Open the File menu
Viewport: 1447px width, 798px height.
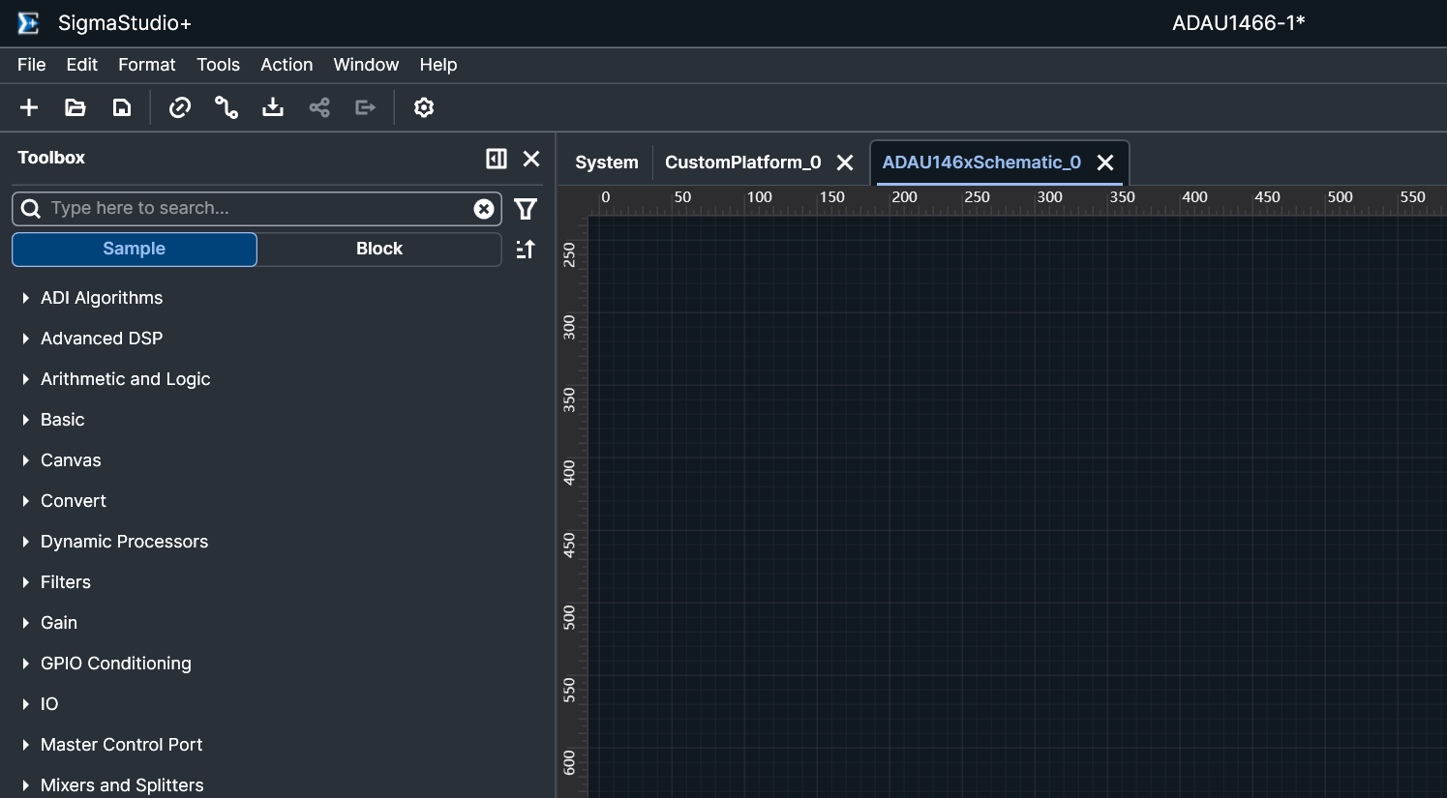tap(32, 65)
